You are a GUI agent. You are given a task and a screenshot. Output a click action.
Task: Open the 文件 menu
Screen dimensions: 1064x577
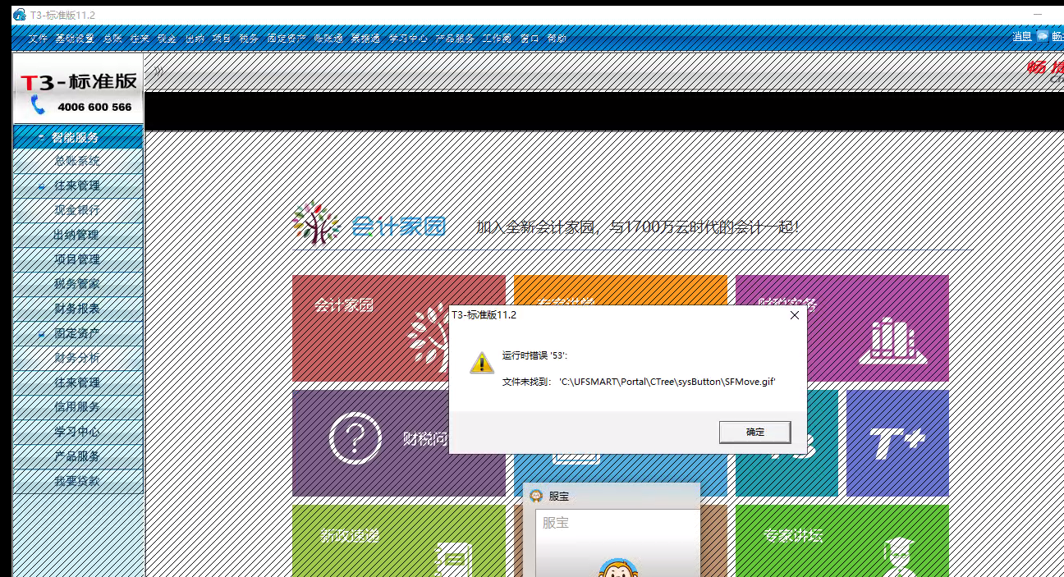[x=38, y=39]
